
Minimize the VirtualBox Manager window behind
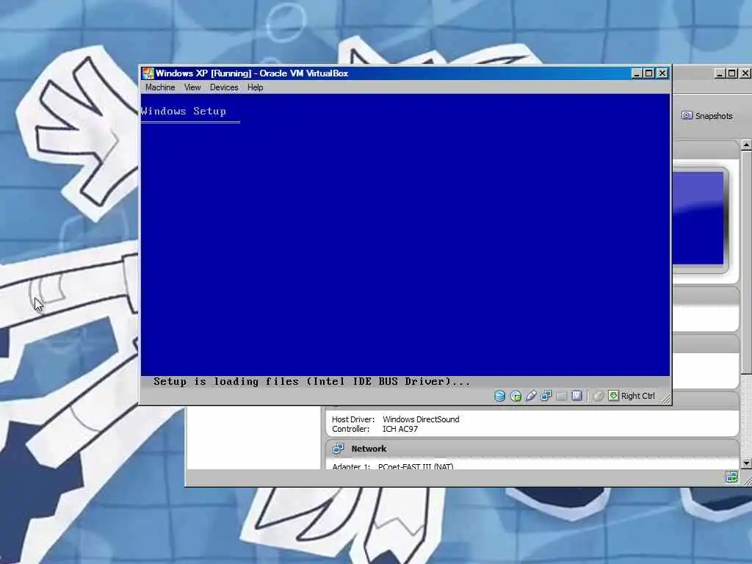[720, 73]
